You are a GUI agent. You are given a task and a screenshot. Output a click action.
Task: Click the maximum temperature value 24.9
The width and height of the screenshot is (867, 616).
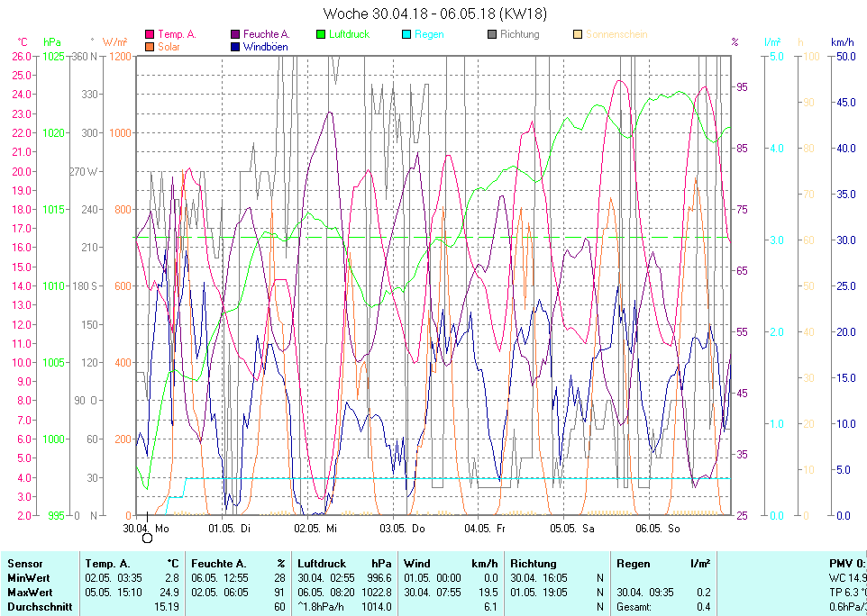[172, 593]
